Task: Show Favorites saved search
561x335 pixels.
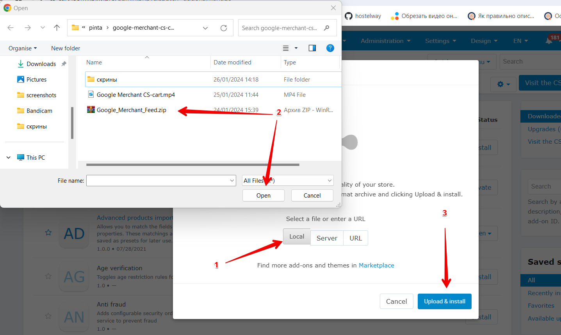Action: (x=541, y=306)
